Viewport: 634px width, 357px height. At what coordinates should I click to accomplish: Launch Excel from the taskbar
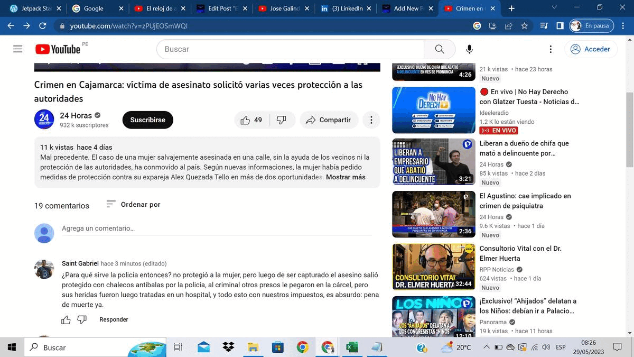point(352,347)
